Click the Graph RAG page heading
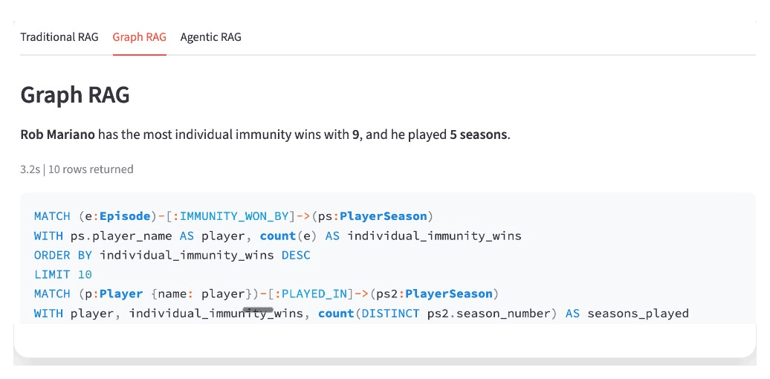Image resolution: width=770 pixels, height=379 pixels. click(75, 95)
